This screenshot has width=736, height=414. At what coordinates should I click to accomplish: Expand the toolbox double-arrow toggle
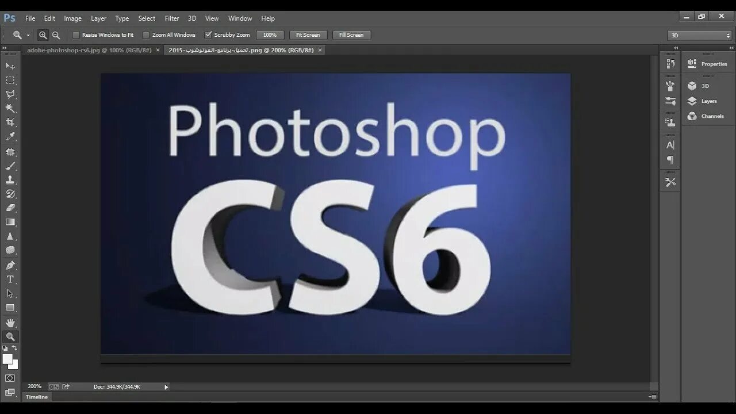click(5, 48)
